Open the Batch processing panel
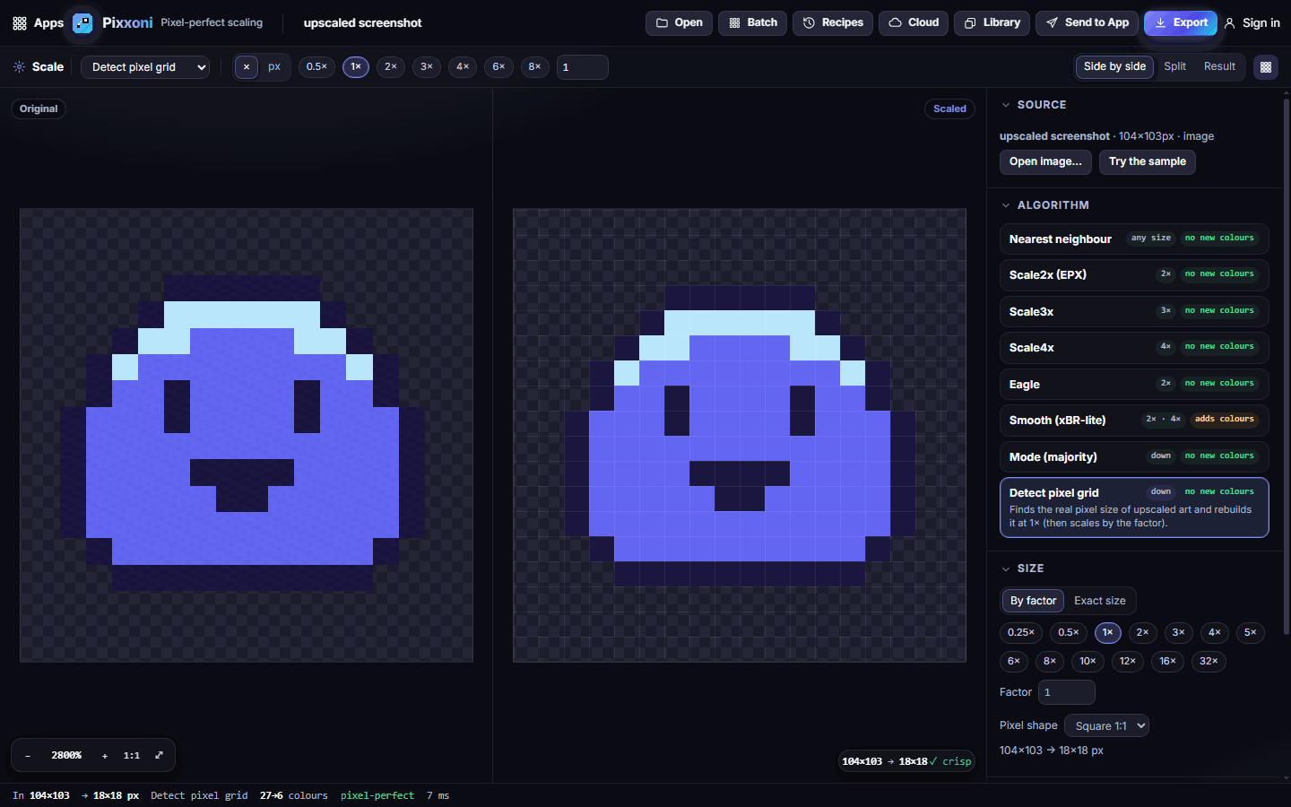 (752, 22)
